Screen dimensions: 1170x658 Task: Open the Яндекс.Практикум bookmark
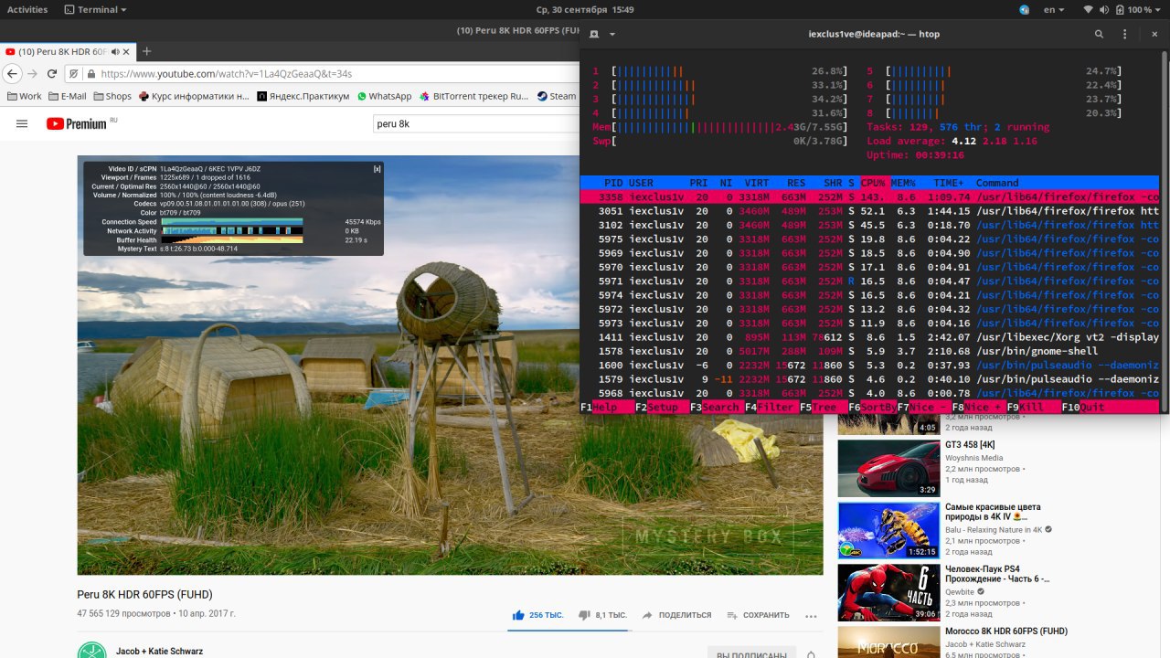coord(303,96)
